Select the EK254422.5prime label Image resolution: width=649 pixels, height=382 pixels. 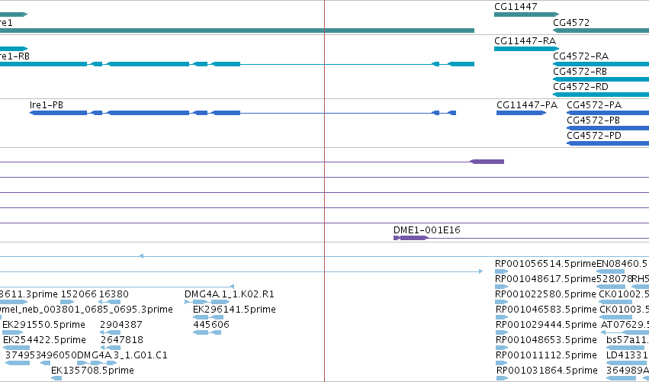click(x=45, y=340)
